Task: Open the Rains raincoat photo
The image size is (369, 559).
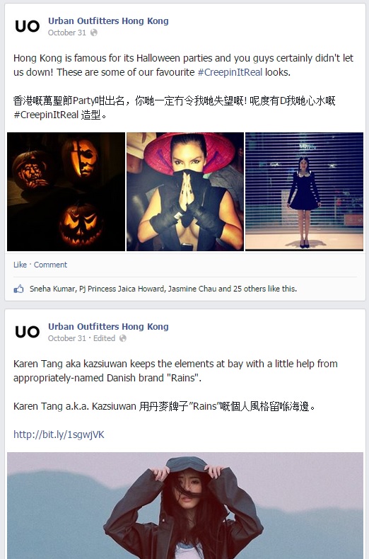Action: 185,505
